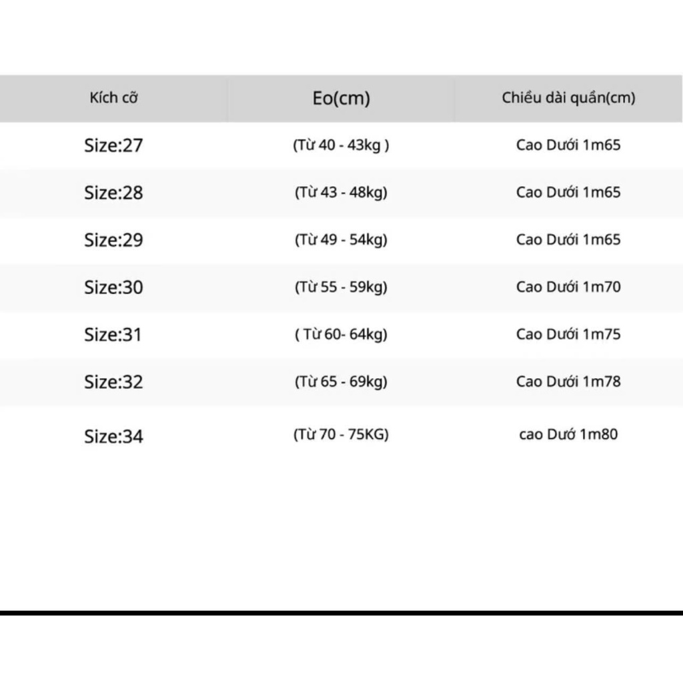683x683 pixels.
Task: Select the "Từ 65 - 69kg" weight range
Action: (x=341, y=382)
